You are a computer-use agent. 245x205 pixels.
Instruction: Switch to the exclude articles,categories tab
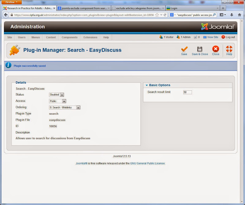(x=138, y=8)
